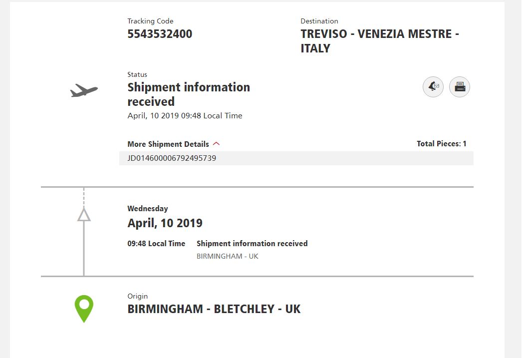Click the Wednesday day label
The image size is (524, 358).
(147, 209)
